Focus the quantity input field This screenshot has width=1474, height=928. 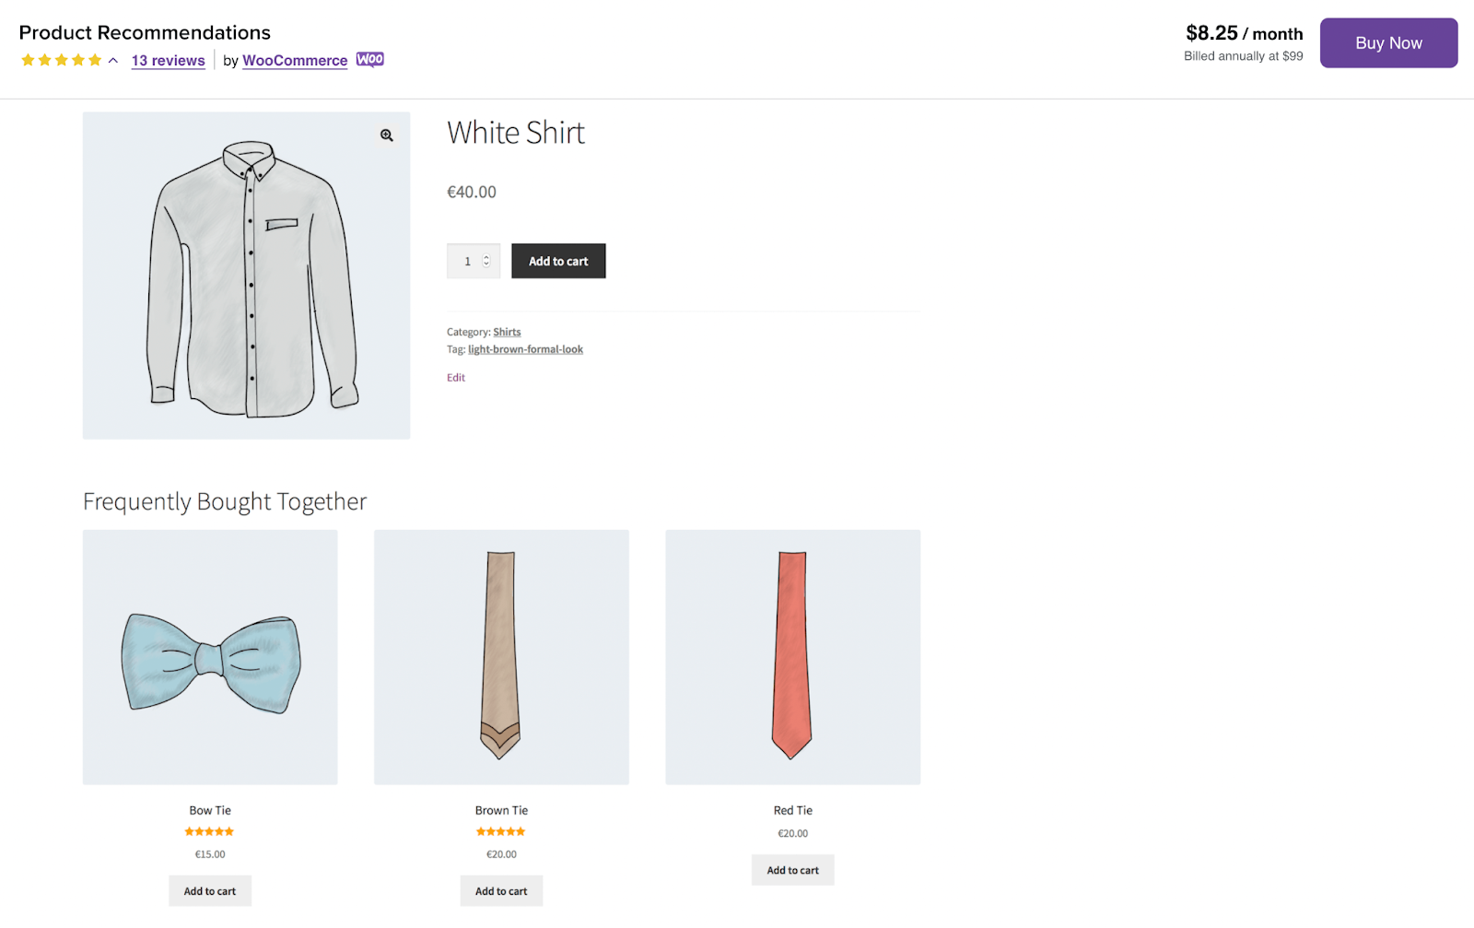click(467, 262)
